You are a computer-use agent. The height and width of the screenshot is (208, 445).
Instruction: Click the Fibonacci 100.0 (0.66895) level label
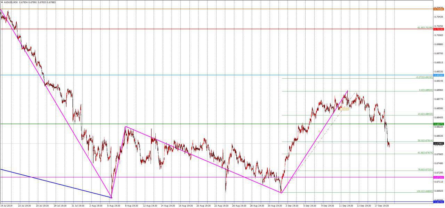[424, 191]
